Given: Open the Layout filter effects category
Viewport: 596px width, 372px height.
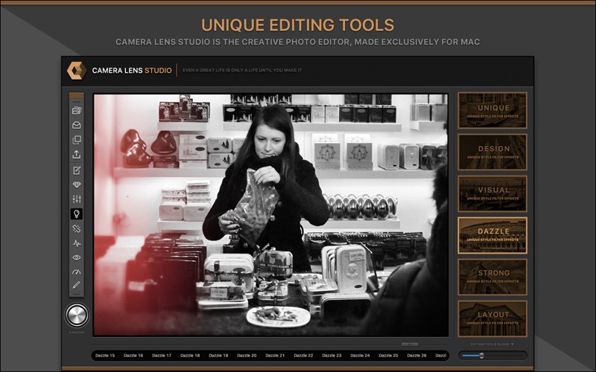Looking at the screenshot, I should 492,319.
